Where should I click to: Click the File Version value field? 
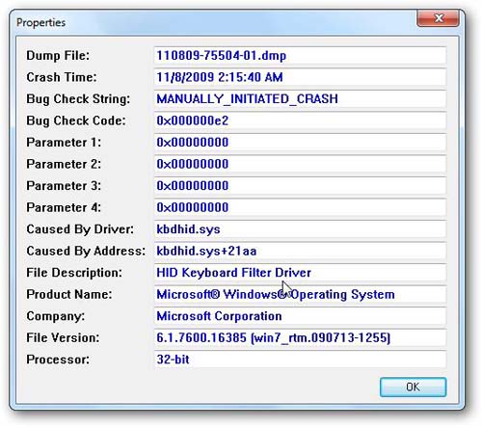tap(300, 338)
